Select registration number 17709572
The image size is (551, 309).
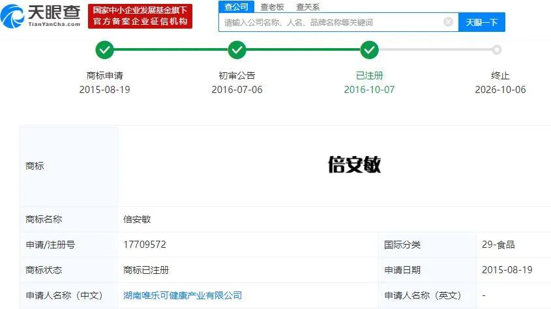click(145, 245)
